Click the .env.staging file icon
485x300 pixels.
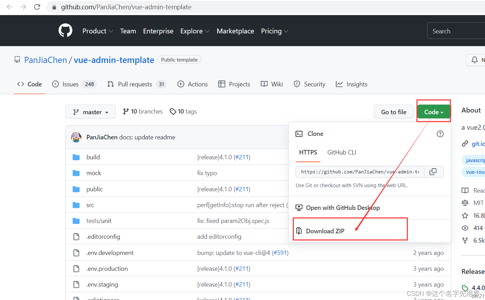tap(76, 285)
